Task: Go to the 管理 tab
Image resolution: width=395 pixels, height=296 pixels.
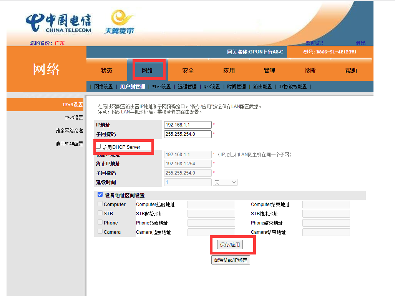Action: (x=269, y=70)
